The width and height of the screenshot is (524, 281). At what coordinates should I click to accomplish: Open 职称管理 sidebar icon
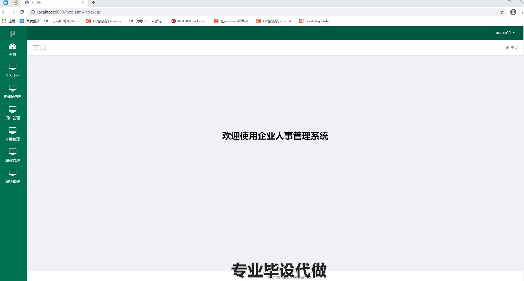tap(13, 155)
